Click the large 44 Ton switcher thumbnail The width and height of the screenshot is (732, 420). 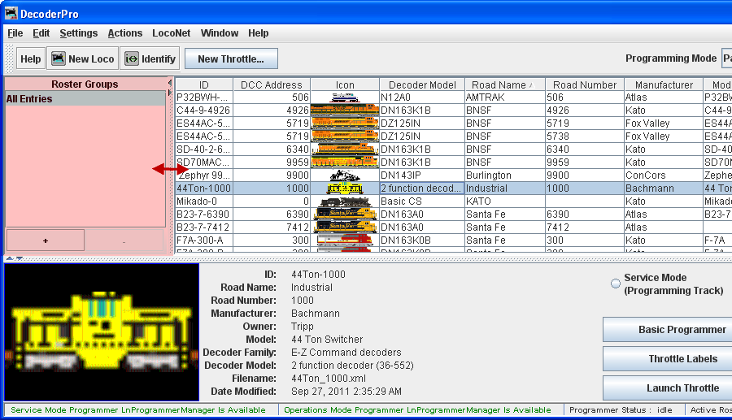pos(102,332)
